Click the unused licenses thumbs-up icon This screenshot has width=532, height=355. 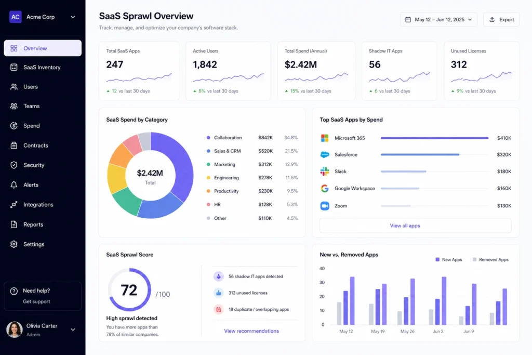[x=219, y=293]
